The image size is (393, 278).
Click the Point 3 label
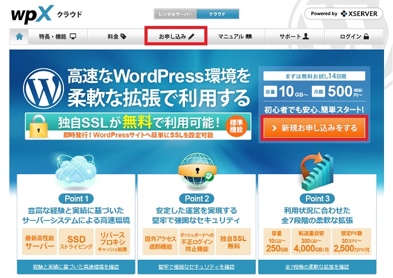click(x=317, y=199)
